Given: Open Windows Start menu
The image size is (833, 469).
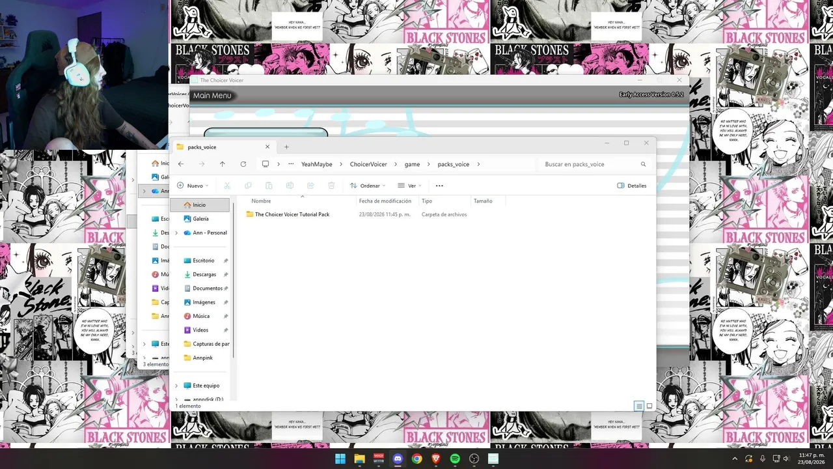Looking at the screenshot, I should 340,459.
